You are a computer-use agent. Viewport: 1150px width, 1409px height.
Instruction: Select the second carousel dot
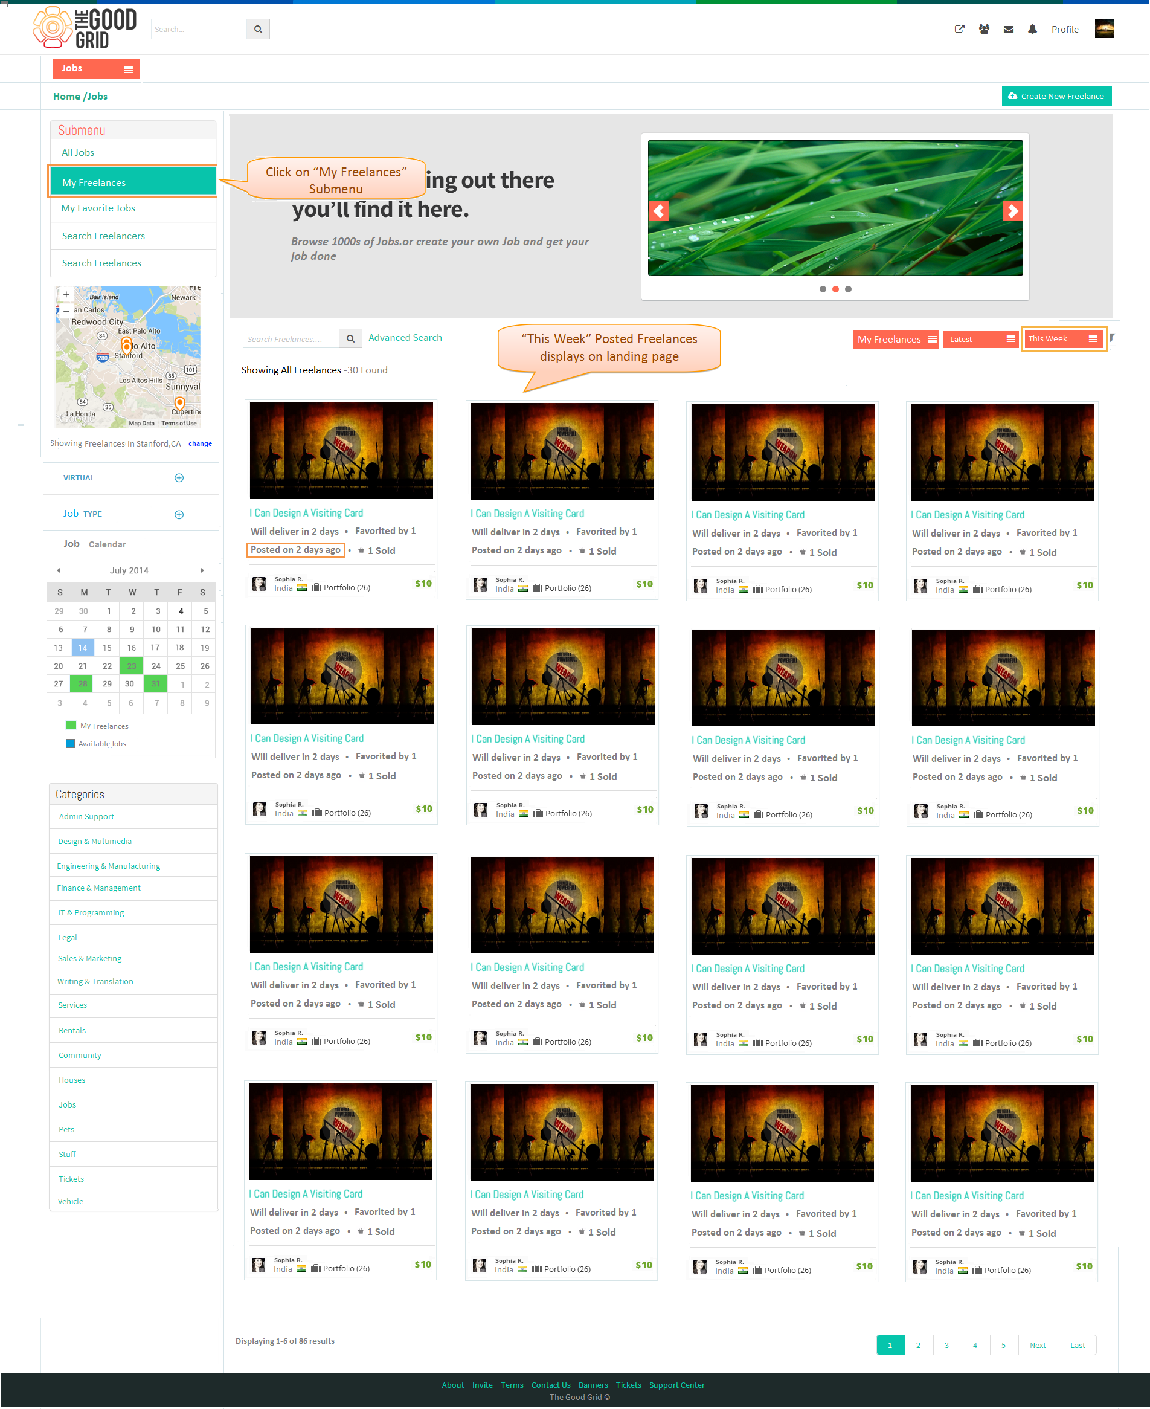(835, 289)
